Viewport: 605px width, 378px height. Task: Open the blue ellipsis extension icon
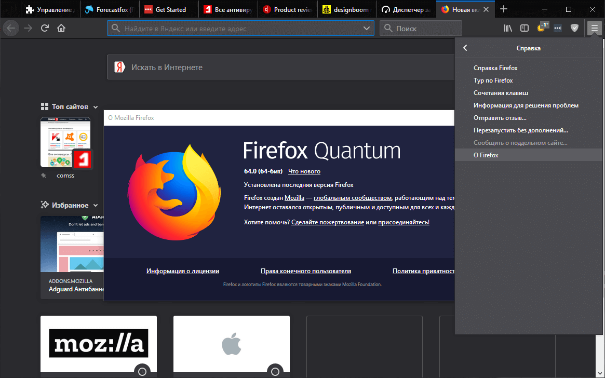[558, 28]
